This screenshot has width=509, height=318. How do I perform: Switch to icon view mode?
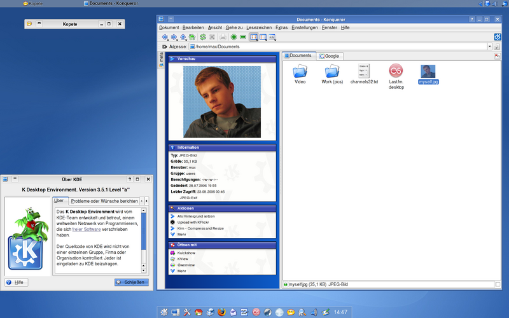(254, 37)
